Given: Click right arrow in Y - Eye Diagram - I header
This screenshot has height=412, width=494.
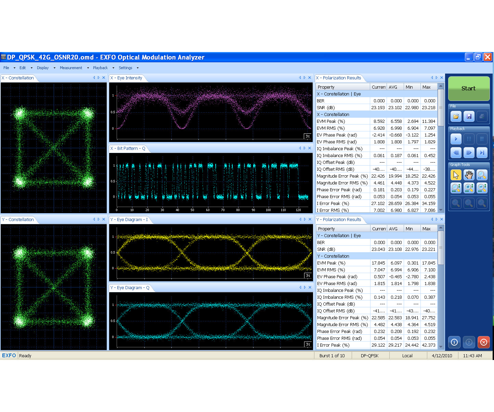Looking at the screenshot, I should [x=305, y=219].
